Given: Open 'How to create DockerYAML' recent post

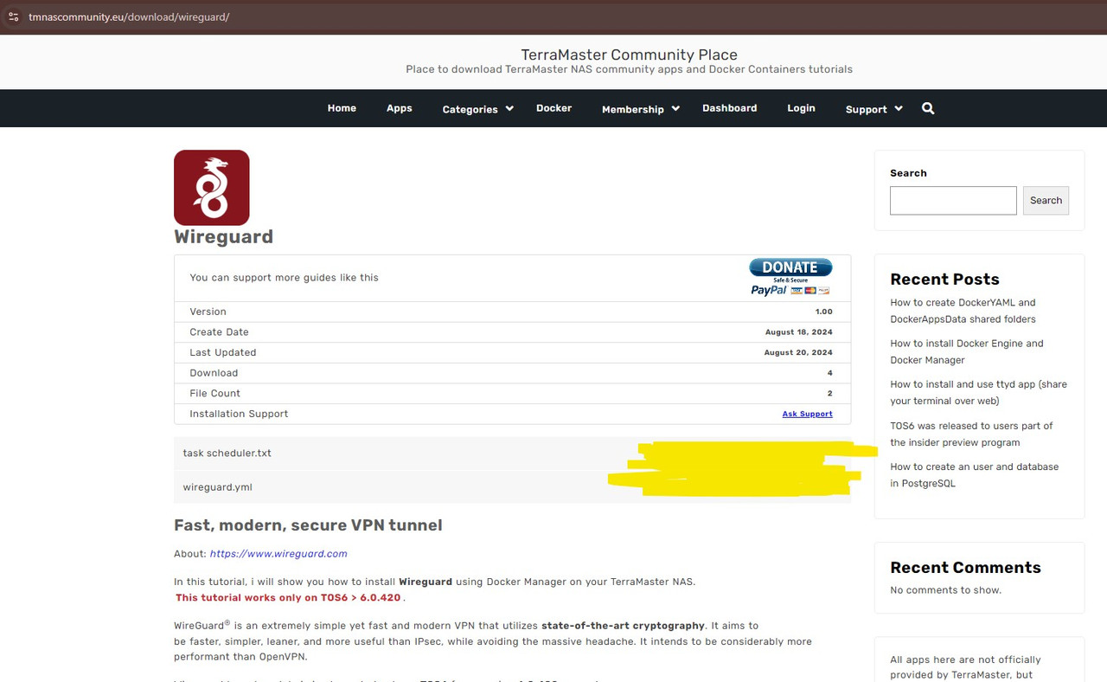Looking at the screenshot, I should (963, 311).
